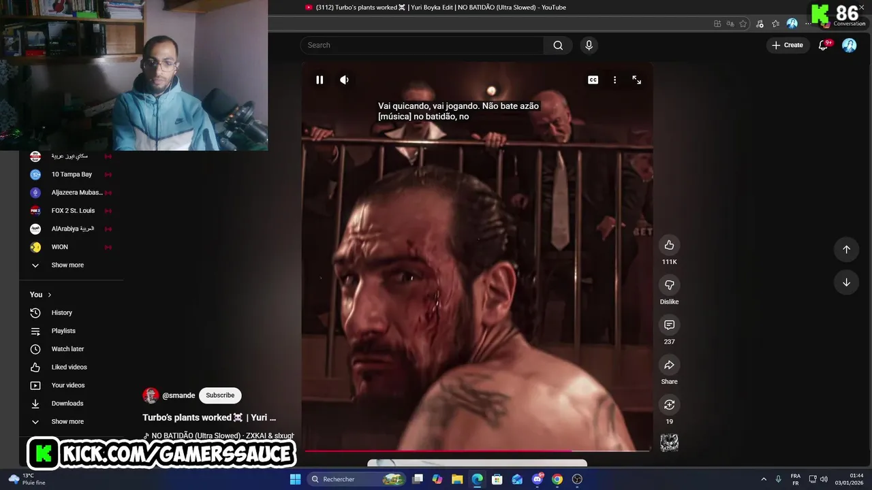Open OBS Studio from taskbar
872x490 pixels.
coord(577,479)
